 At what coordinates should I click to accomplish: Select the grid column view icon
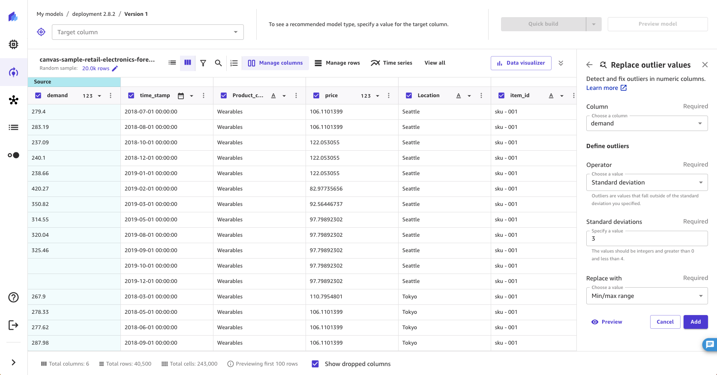tap(188, 63)
